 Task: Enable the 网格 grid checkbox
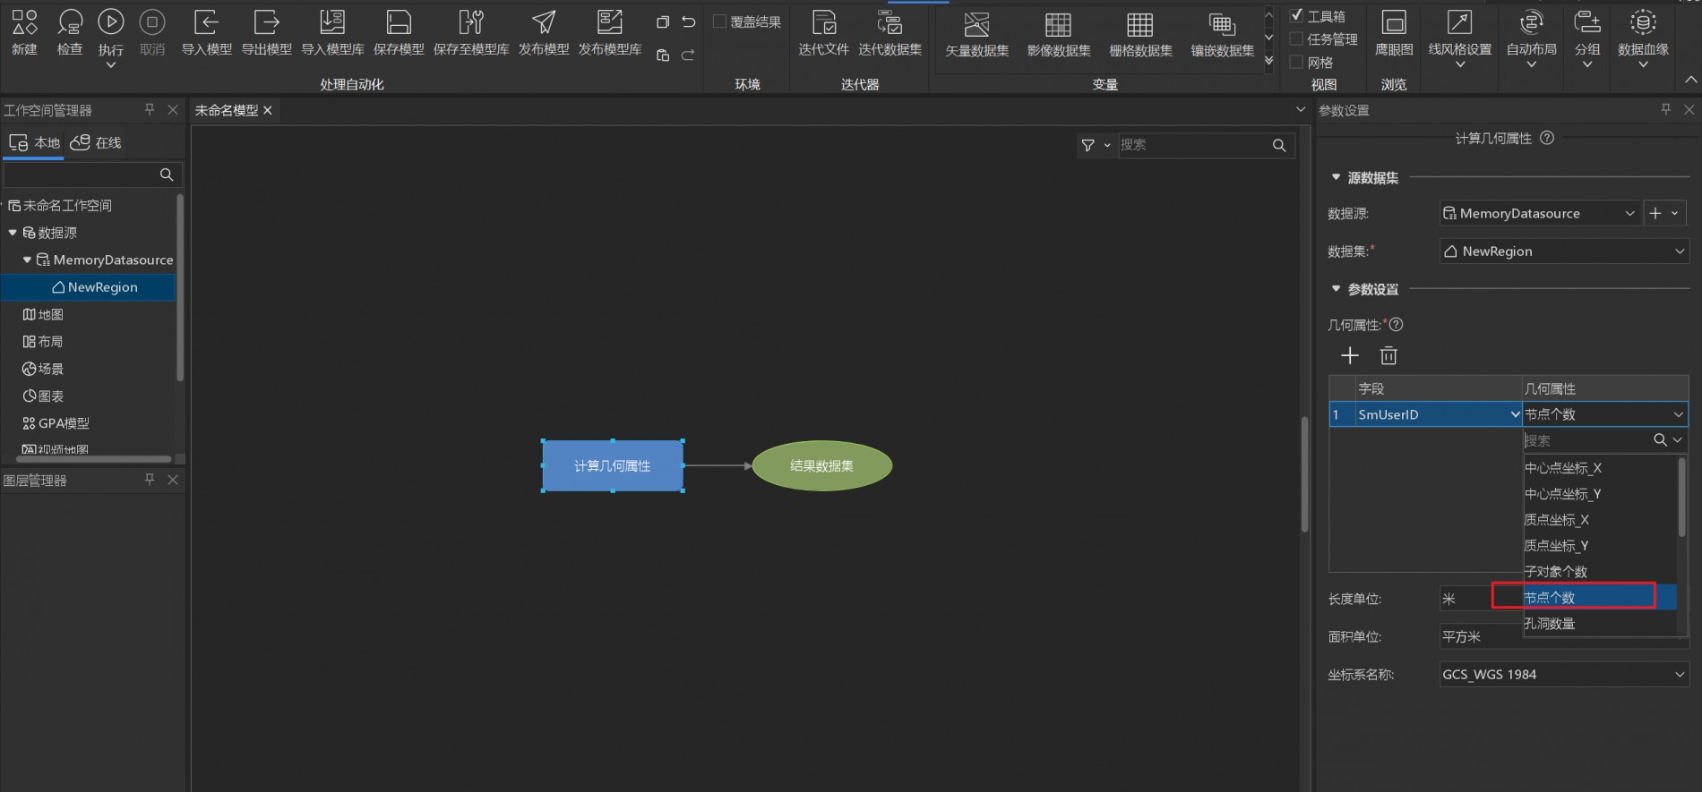point(1296,62)
